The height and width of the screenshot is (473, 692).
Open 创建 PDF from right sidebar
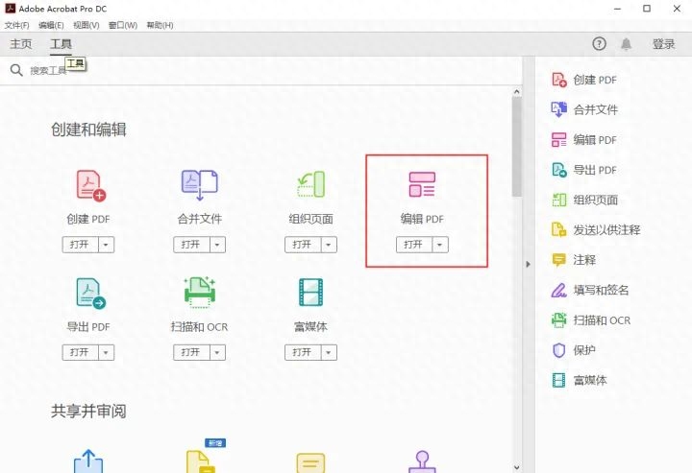584,80
